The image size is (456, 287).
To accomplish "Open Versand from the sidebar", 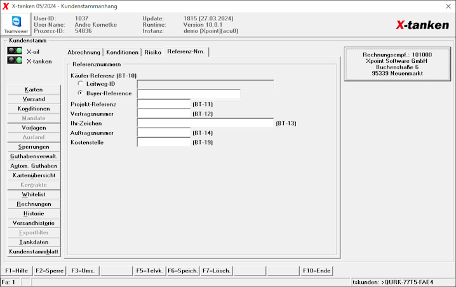I will (34, 99).
